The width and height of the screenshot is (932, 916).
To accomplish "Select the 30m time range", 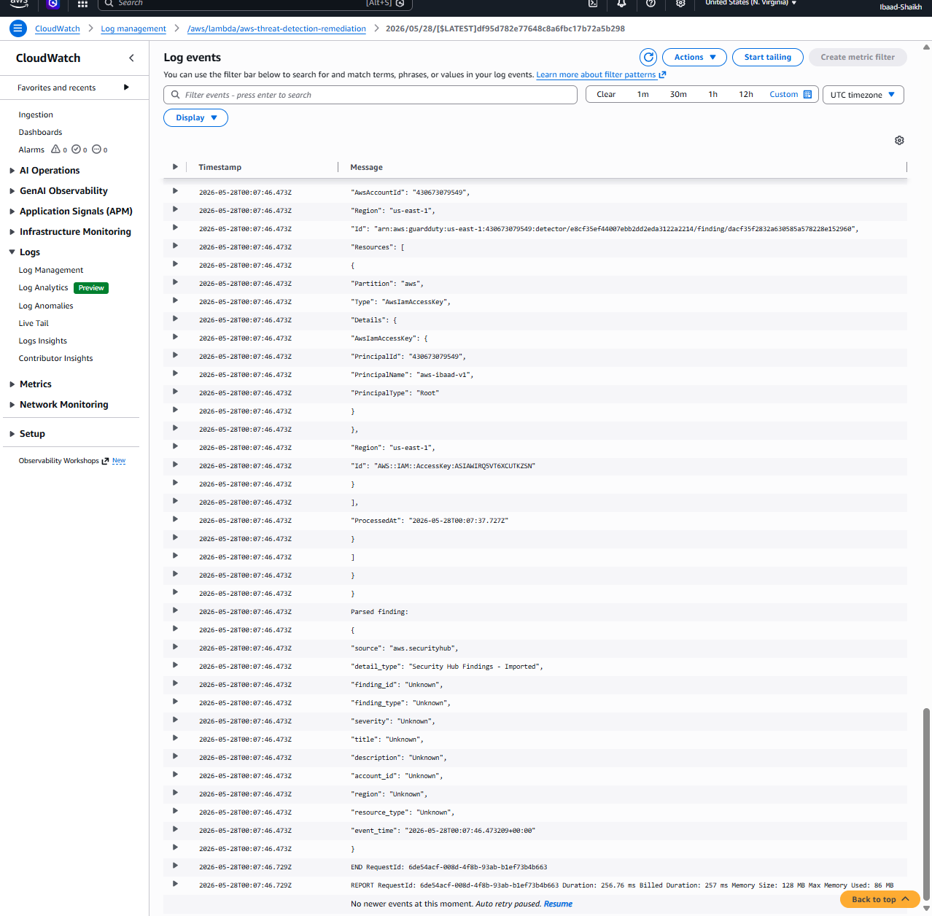I will pyautogui.click(x=678, y=94).
